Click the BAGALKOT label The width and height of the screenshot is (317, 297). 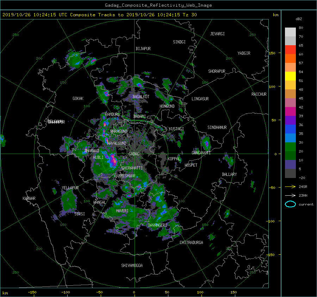(x=141, y=97)
